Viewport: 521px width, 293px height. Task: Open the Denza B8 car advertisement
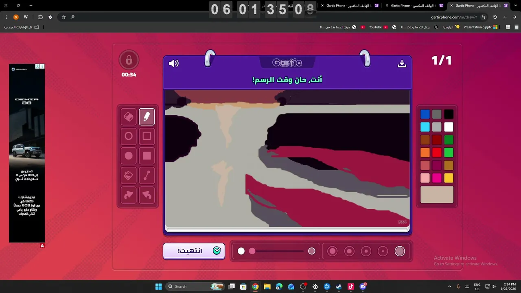coord(27,153)
